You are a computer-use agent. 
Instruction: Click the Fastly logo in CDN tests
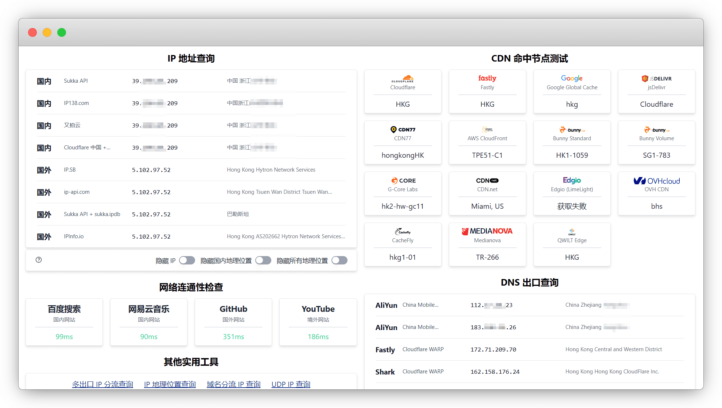click(x=487, y=78)
